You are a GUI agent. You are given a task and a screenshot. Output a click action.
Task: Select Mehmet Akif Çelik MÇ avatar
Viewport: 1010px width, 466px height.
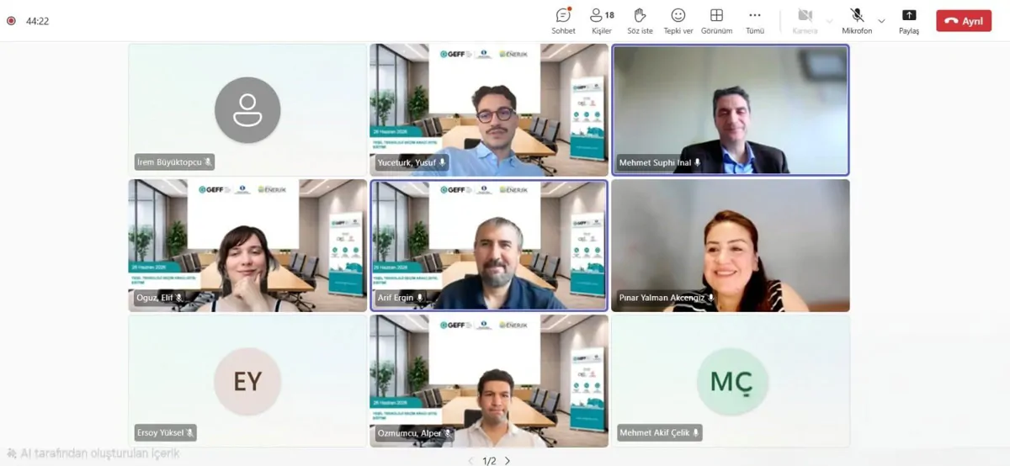731,381
